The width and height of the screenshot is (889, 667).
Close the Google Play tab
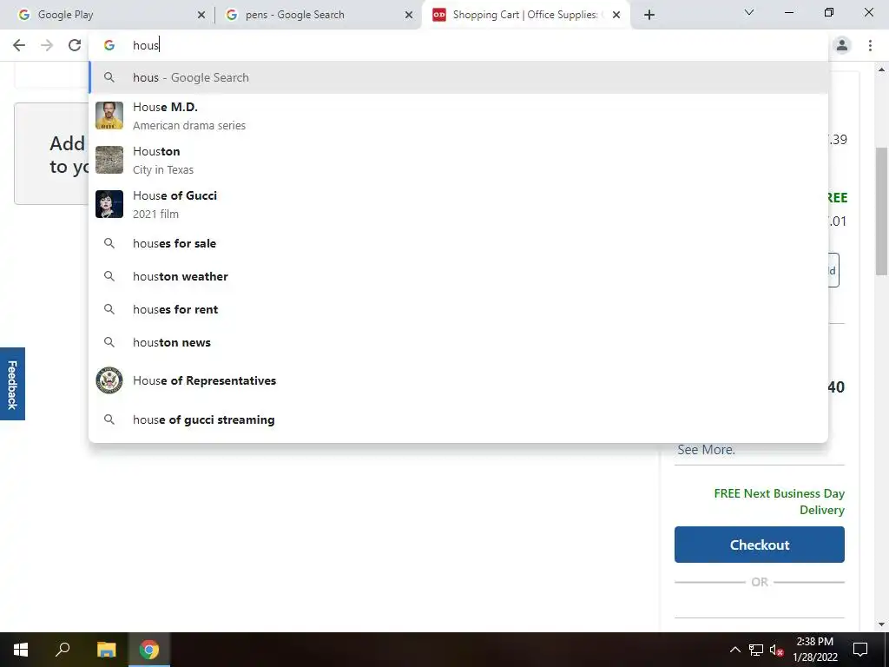click(x=201, y=16)
